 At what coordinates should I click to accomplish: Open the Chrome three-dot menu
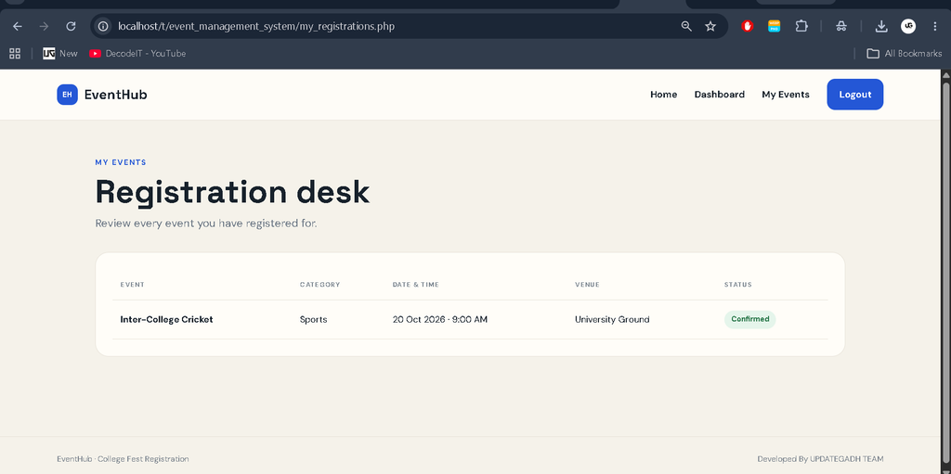click(x=934, y=26)
